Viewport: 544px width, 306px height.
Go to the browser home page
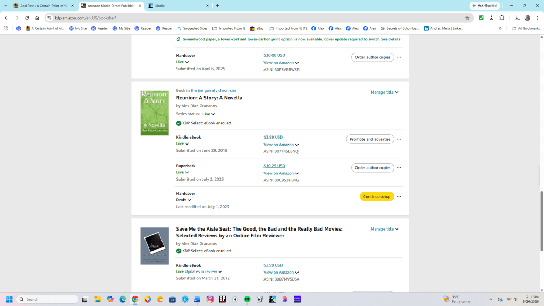coord(37,18)
